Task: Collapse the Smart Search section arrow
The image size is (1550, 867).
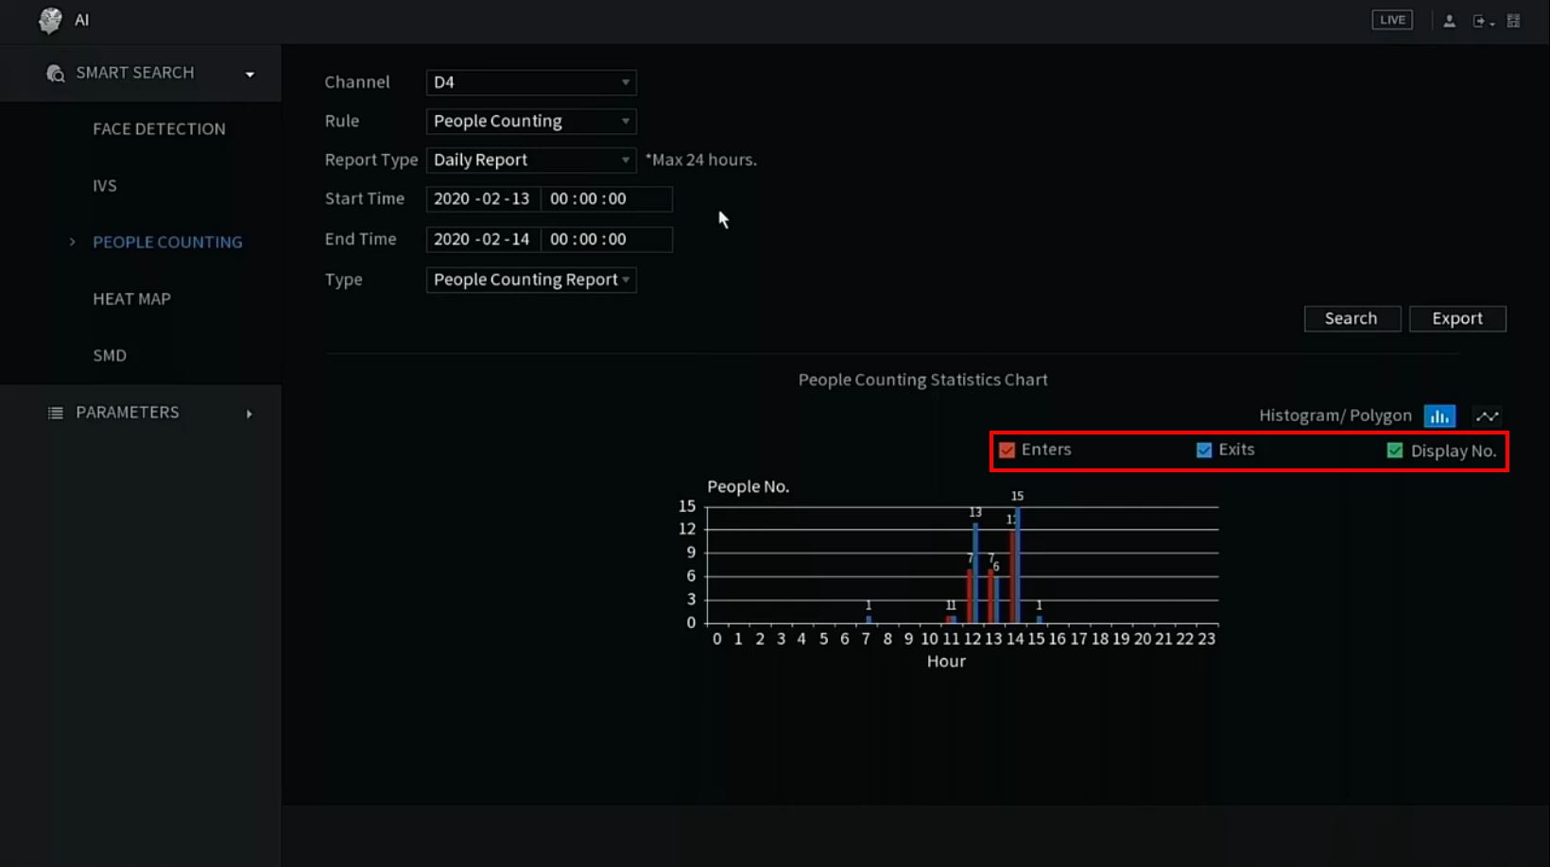Action: click(250, 75)
